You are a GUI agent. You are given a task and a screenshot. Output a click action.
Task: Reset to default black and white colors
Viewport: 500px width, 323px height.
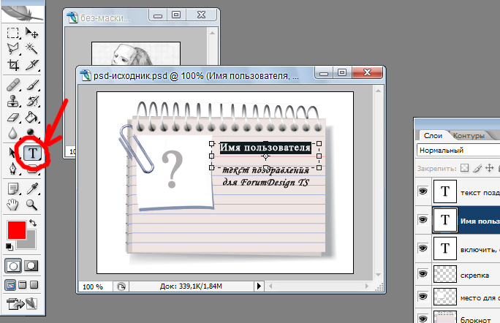click(x=10, y=246)
